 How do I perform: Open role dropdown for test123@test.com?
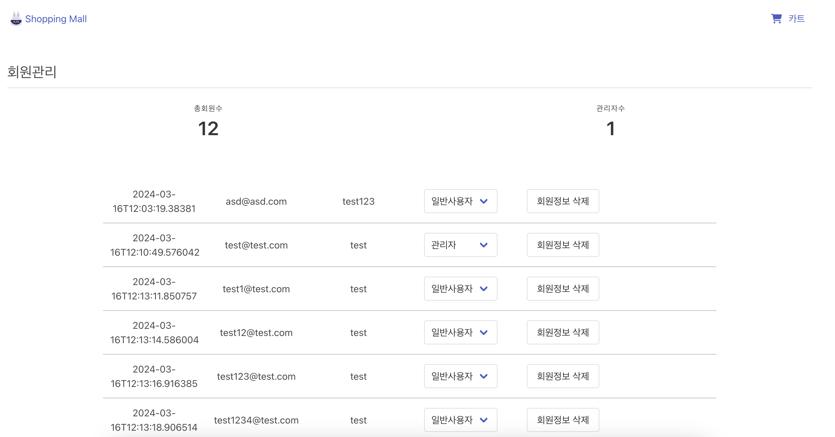(460, 376)
